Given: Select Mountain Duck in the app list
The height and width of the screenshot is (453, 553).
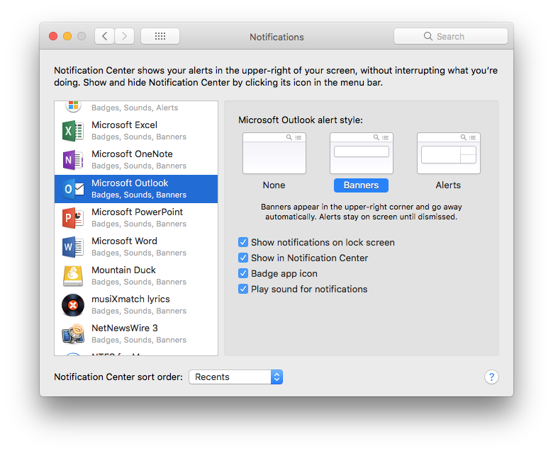Looking at the screenshot, I should click(136, 276).
